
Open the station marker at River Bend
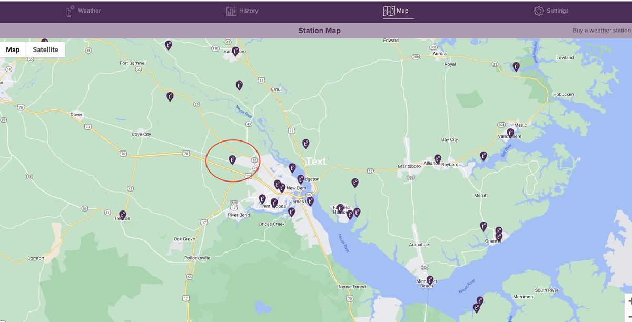(262, 199)
